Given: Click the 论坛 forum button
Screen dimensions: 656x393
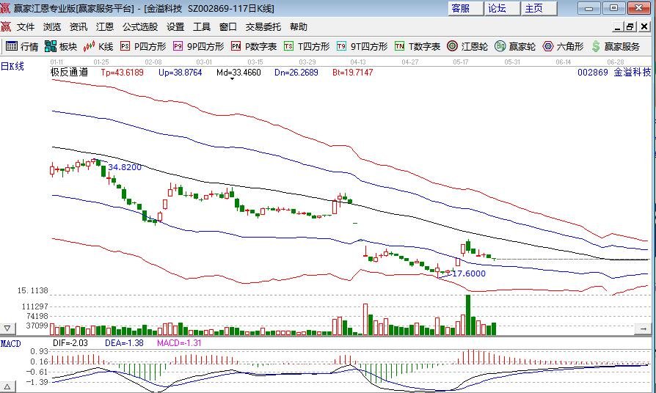Looking at the screenshot, I should [x=503, y=8].
